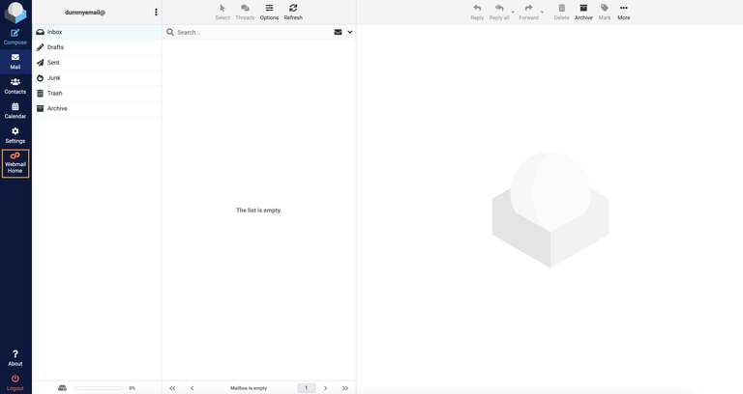Screen dimensions: 743x394
Task: Go to Webmail Home
Action: click(15, 163)
